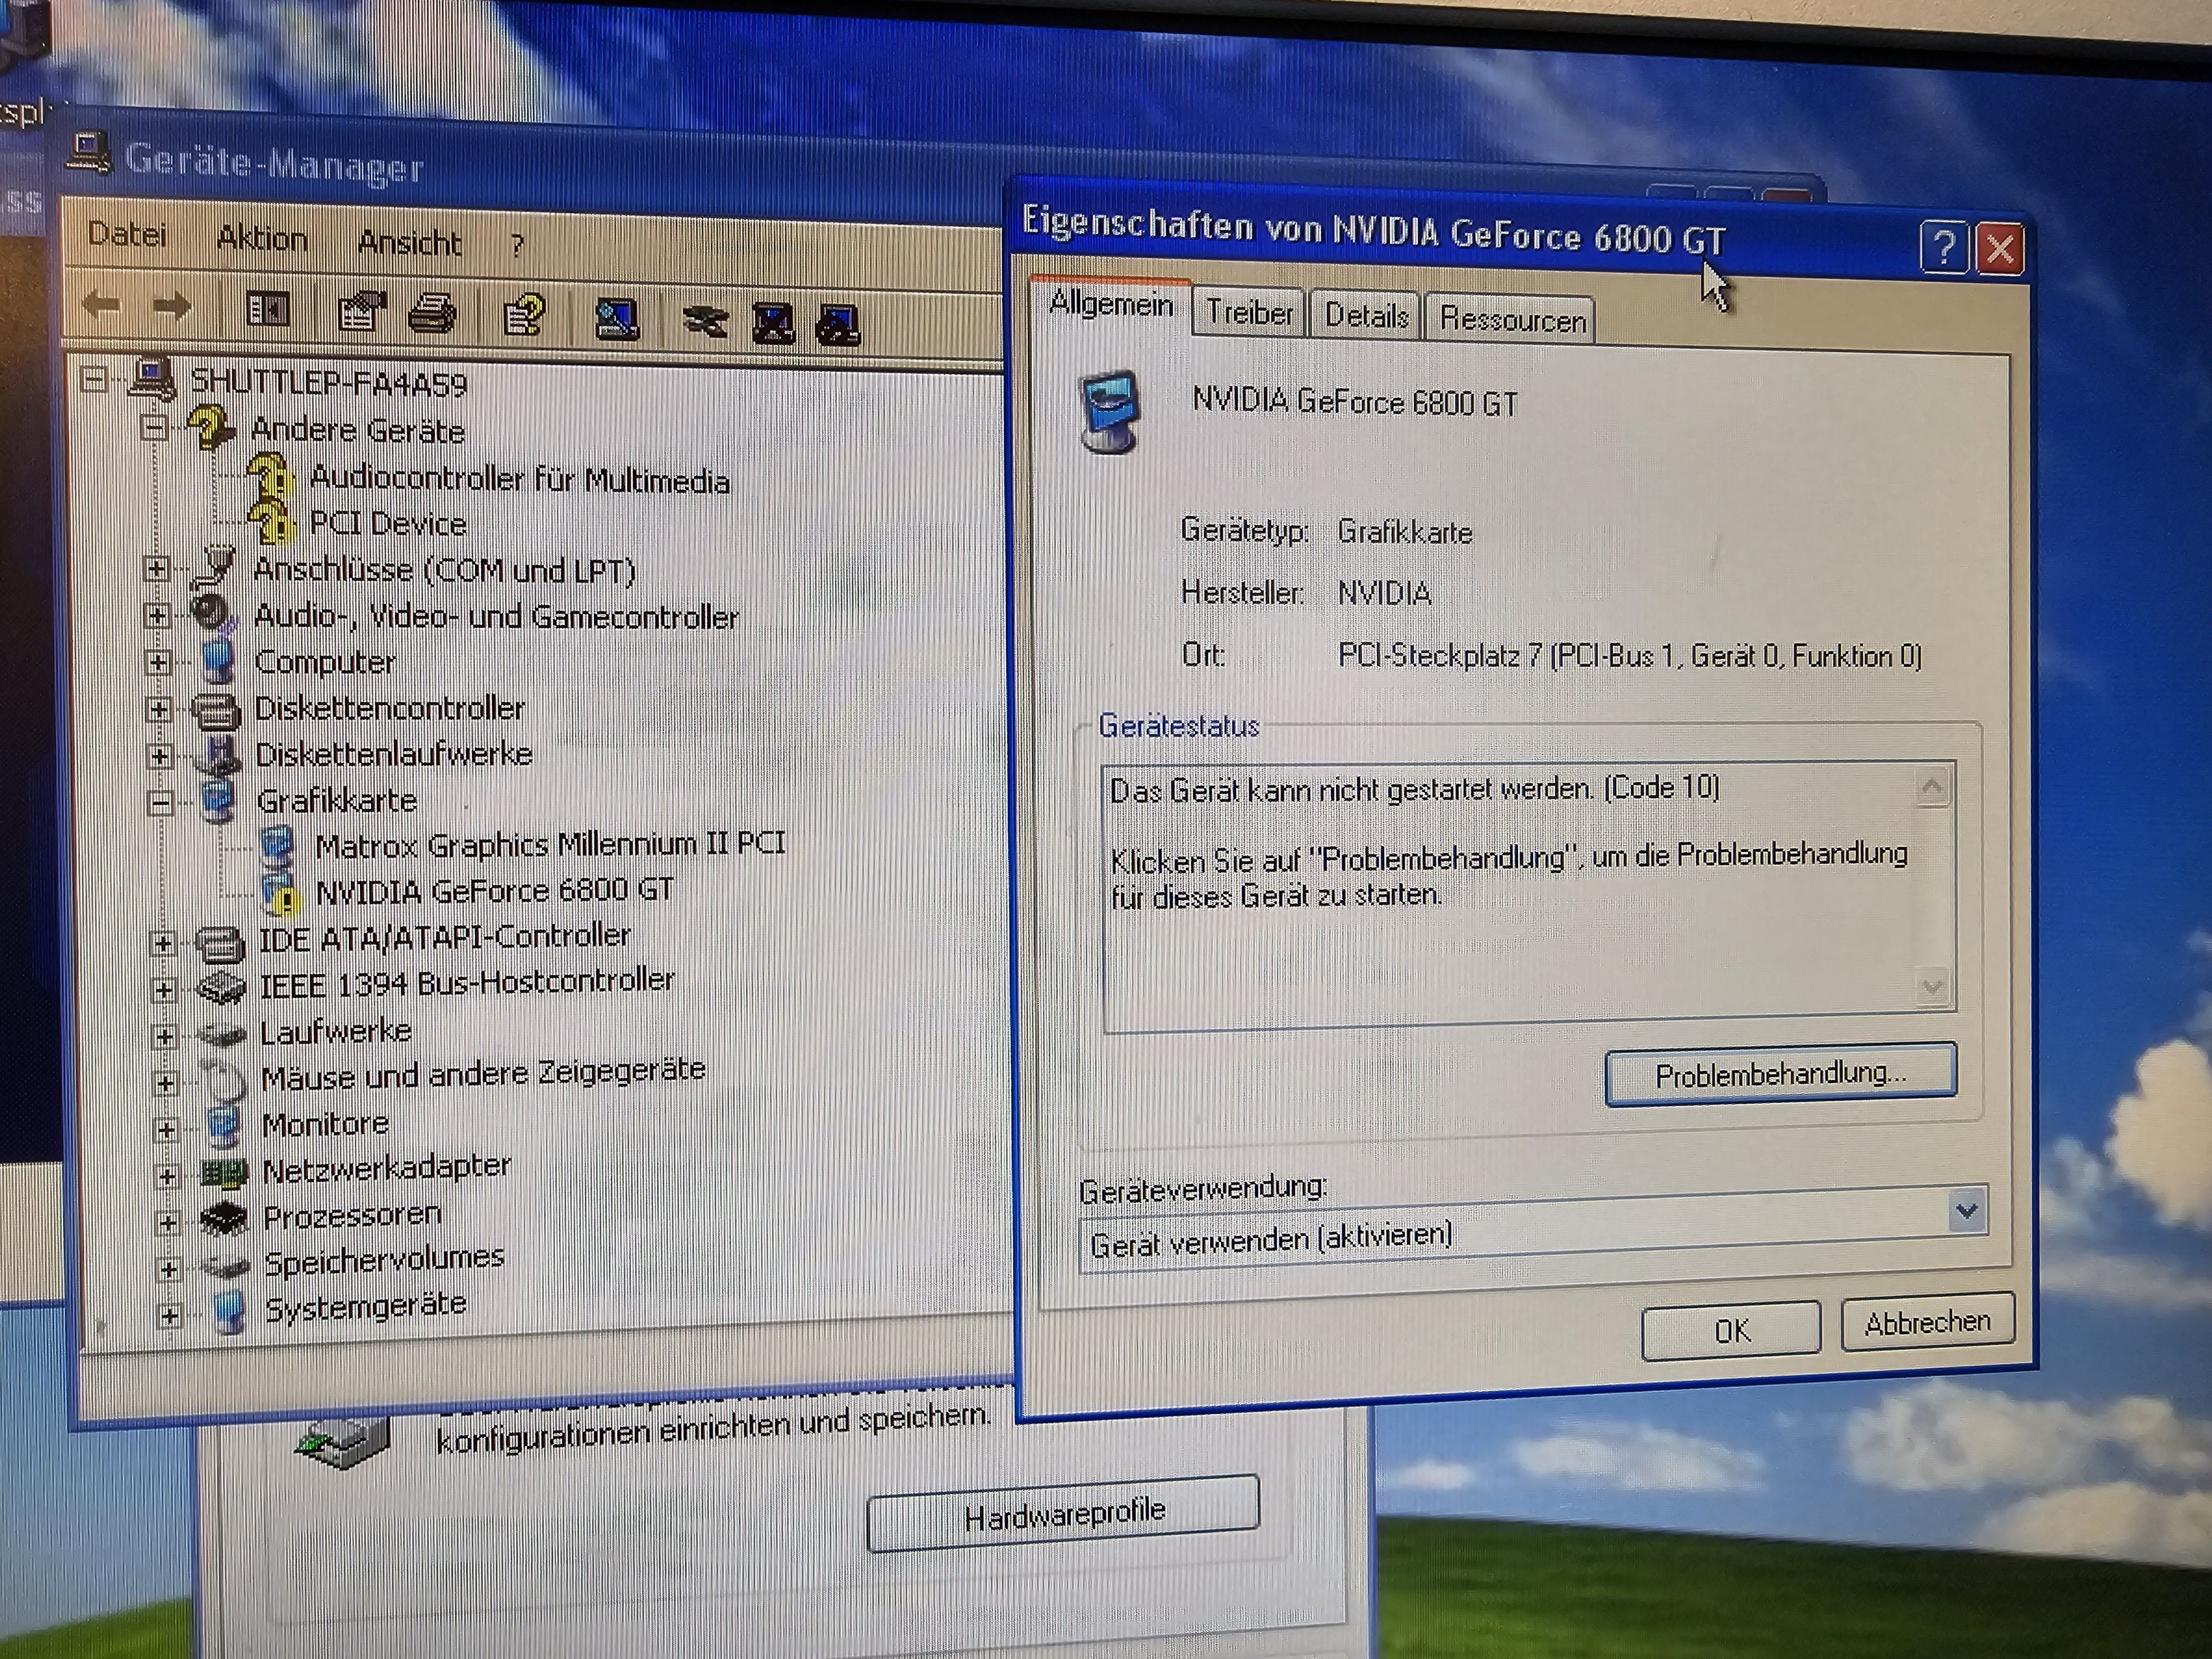The height and width of the screenshot is (1659, 2212).
Task: Open the Aktion menu
Action: 262,238
